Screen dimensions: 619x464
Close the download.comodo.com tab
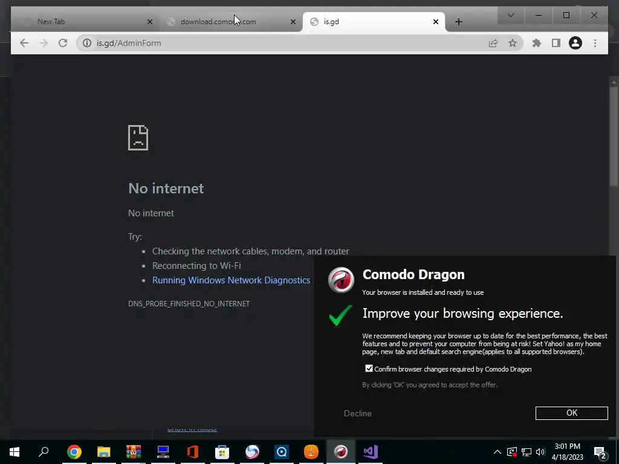[x=293, y=22]
